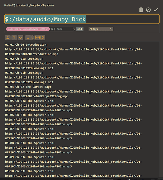Click the smiley curve toolbar icon
Viewport: 163px width, 180px height.
click(28, 38)
